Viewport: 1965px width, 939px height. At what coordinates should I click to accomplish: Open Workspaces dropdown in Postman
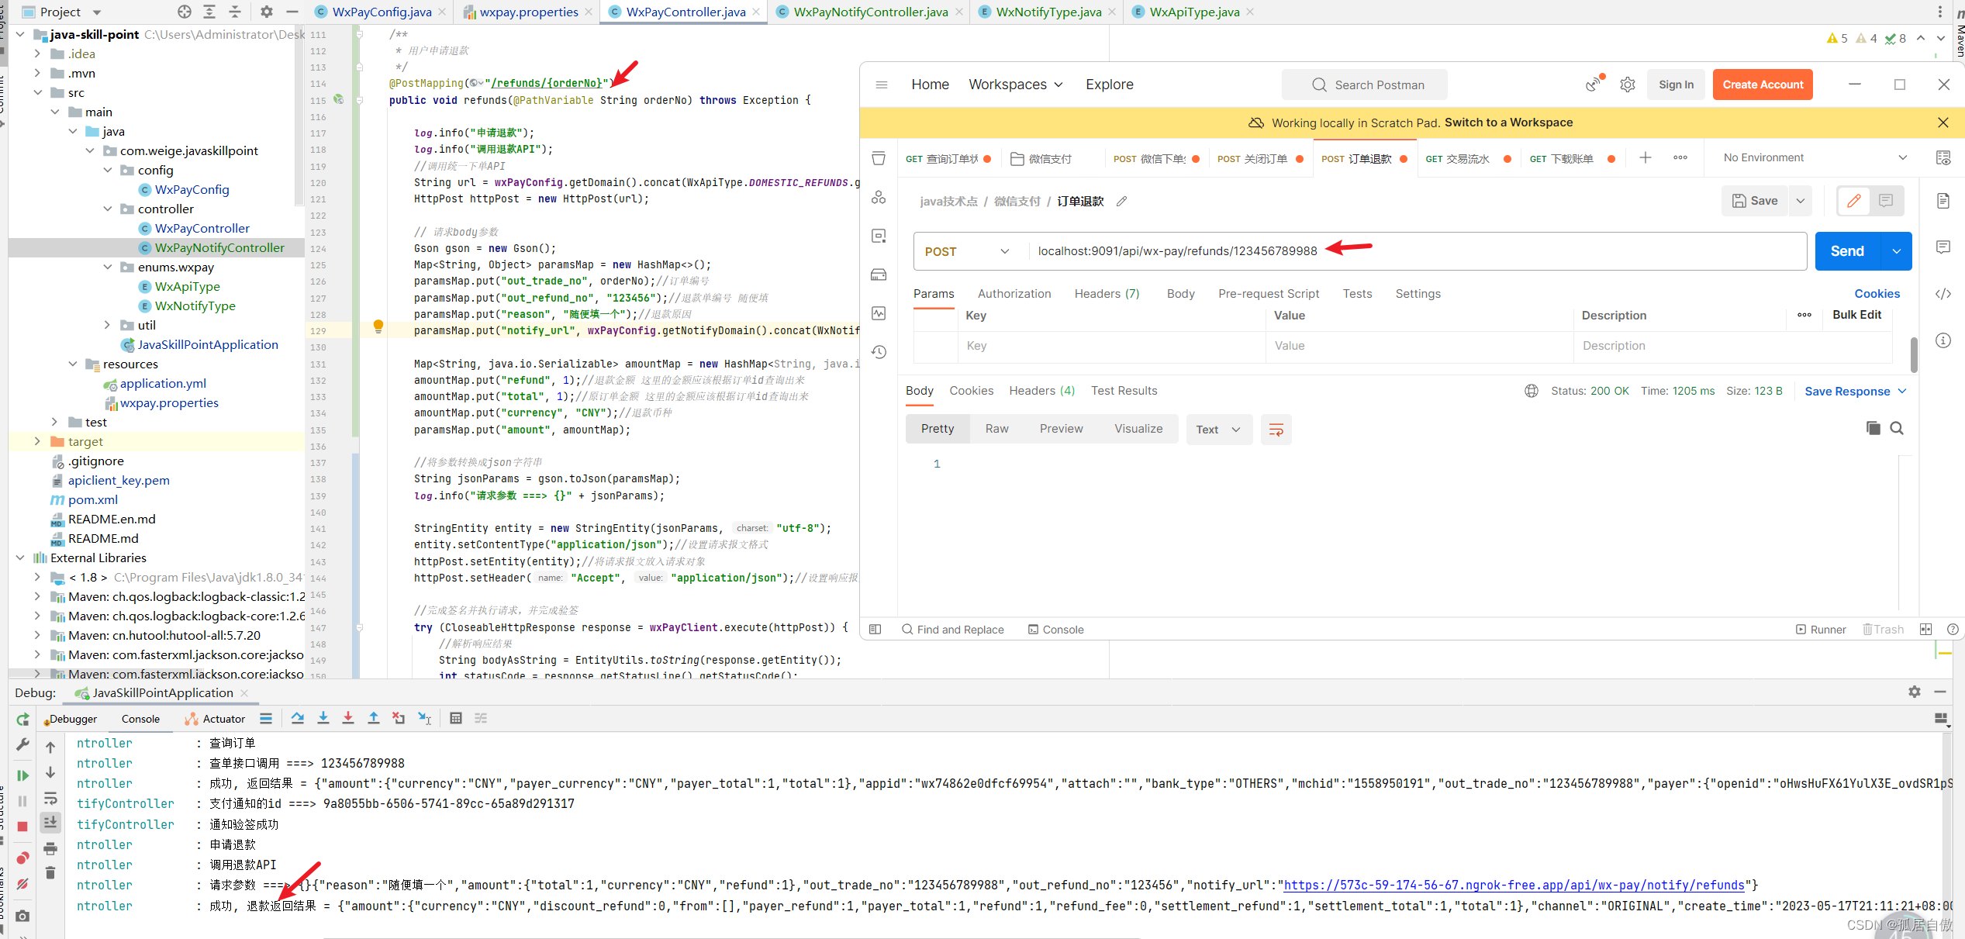pos(1015,85)
